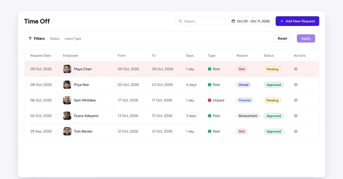The image size is (343, 179).
Task: Open Maya Chen's avatar photo
Action: (67, 69)
